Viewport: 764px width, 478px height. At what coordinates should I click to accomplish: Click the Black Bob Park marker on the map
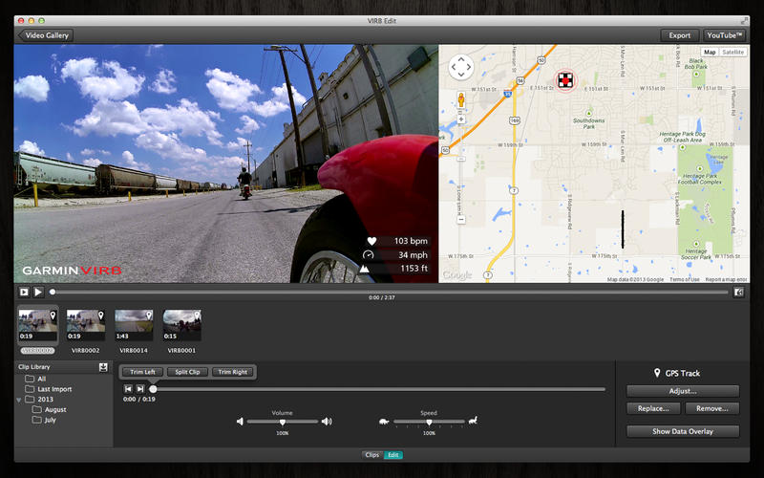coord(696,74)
